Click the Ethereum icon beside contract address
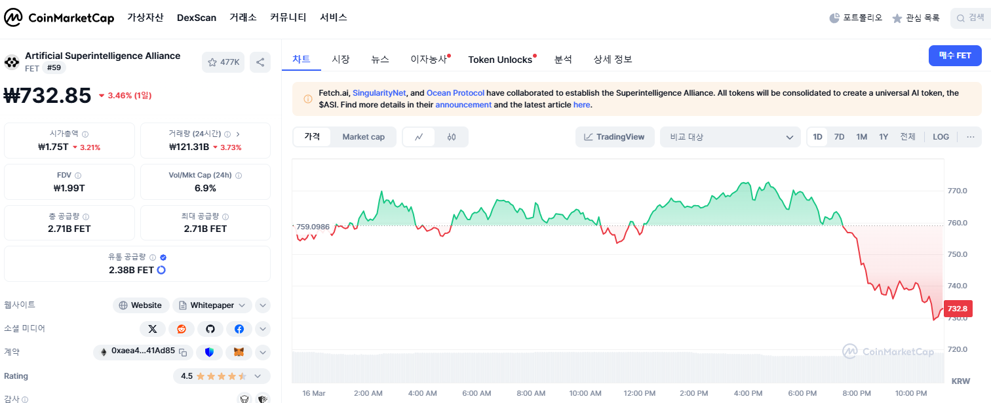This screenshot has width=991, height=403. pos(104,352)
